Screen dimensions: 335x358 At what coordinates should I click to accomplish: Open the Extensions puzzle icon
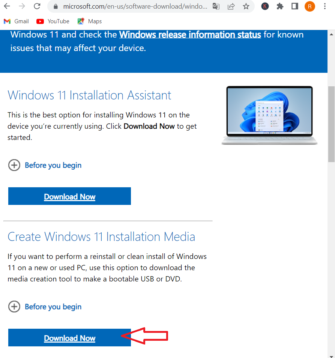point(279,6)
